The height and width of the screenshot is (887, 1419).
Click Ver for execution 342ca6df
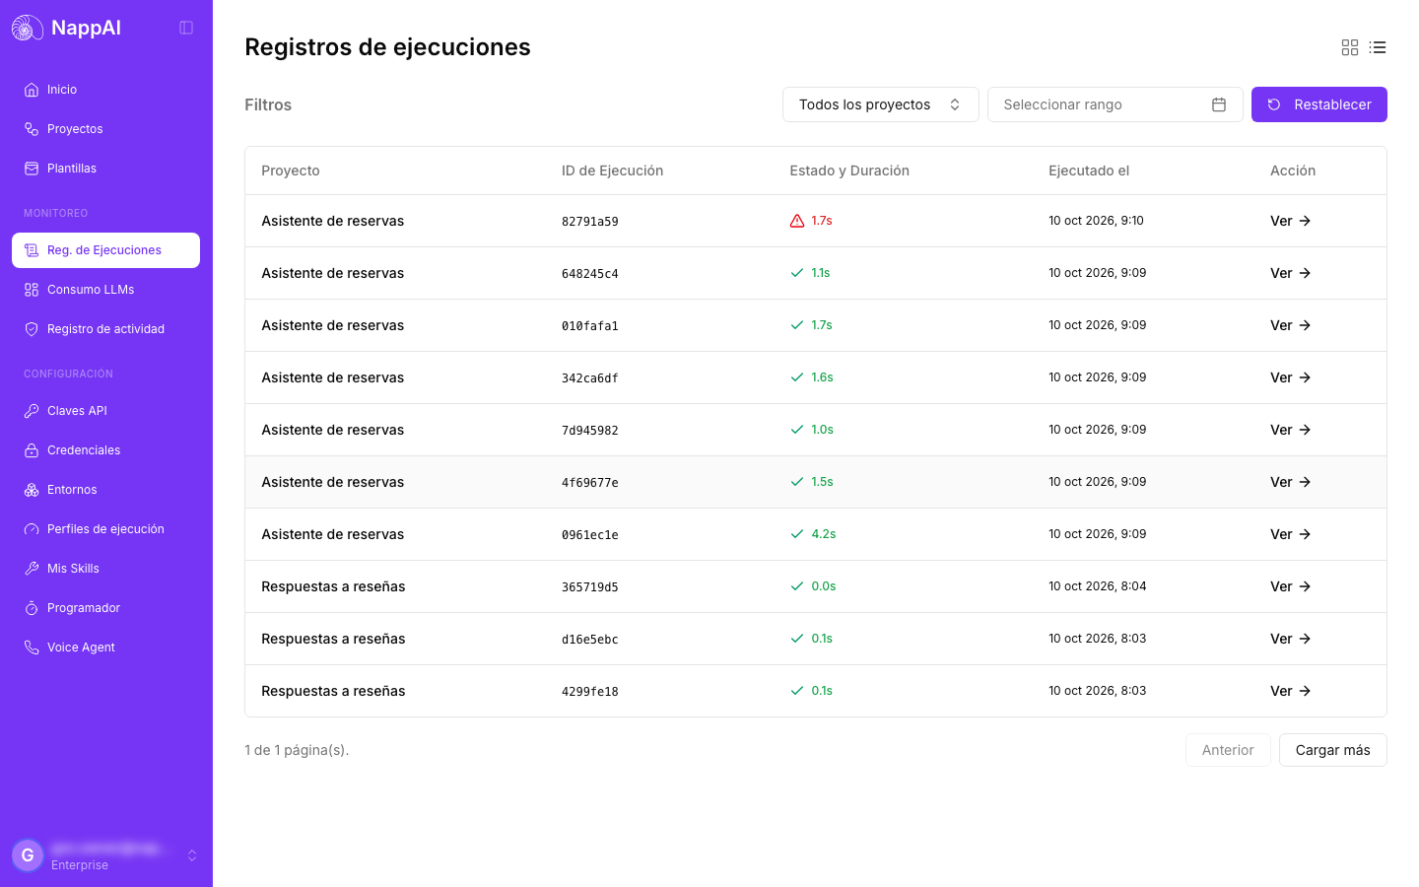pos(1290,377)
